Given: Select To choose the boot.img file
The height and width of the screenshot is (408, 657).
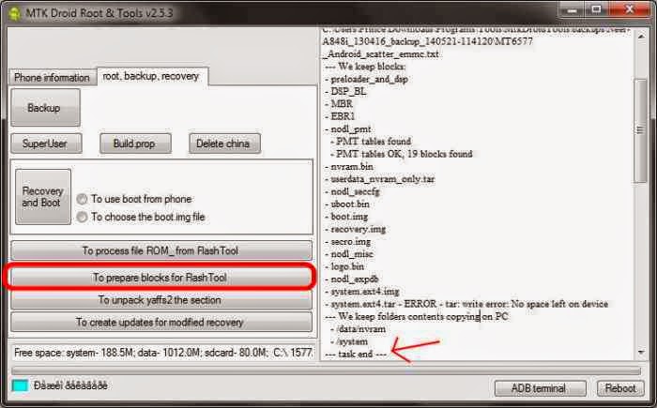Looking at the screenshot, I should [x=141, y=217].
